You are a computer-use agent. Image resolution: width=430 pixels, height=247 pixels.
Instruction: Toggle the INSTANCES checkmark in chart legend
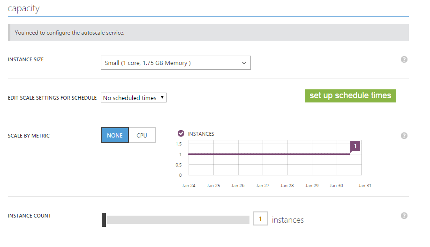point(181,134)
